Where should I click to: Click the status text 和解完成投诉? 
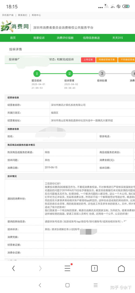point(65,59)
